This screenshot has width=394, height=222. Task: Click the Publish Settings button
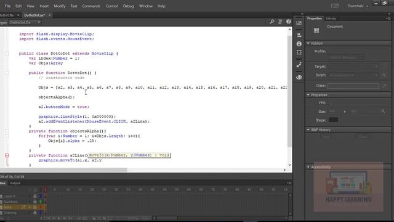(345, 57)
